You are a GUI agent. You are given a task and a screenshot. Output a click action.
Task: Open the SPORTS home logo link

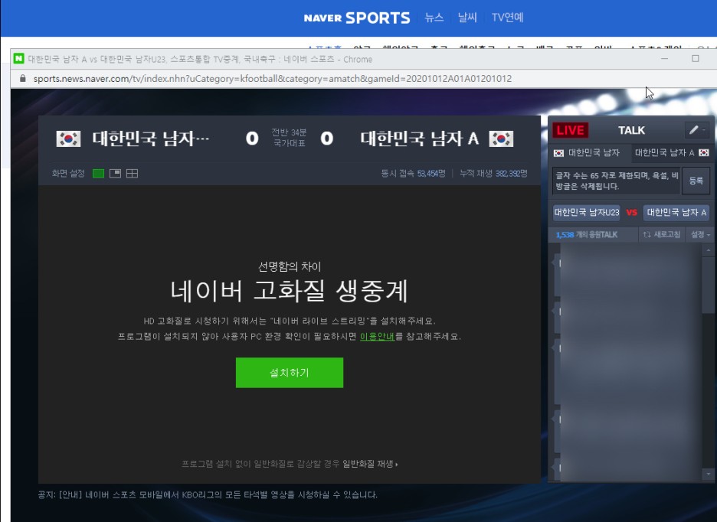tap(378, 18)
